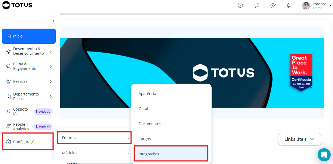This screenshot has width=333, height=164.
Task: Click the Departamento Pessoal badge icon
Action: (9, 97)
